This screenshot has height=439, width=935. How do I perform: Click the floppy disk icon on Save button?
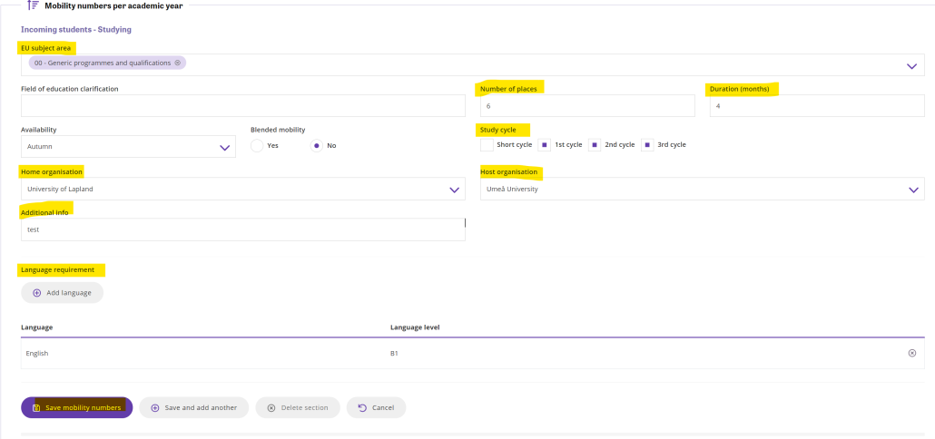[36, 408]
